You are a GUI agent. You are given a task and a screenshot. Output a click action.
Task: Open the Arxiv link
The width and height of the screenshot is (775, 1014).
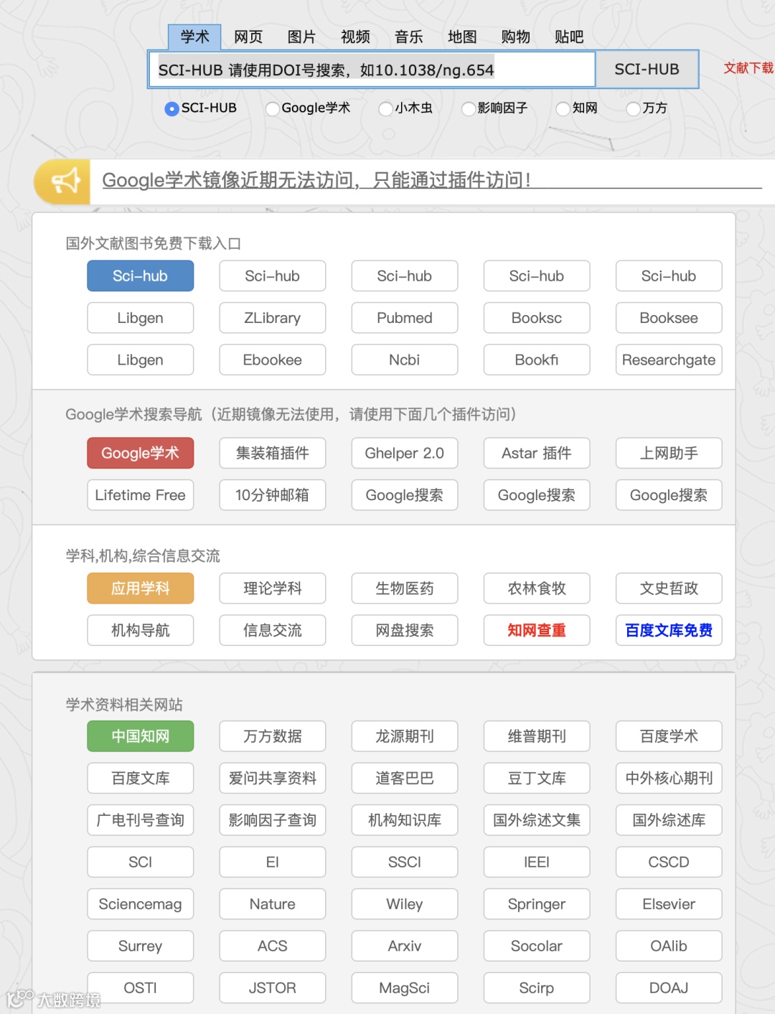(405, 946)
